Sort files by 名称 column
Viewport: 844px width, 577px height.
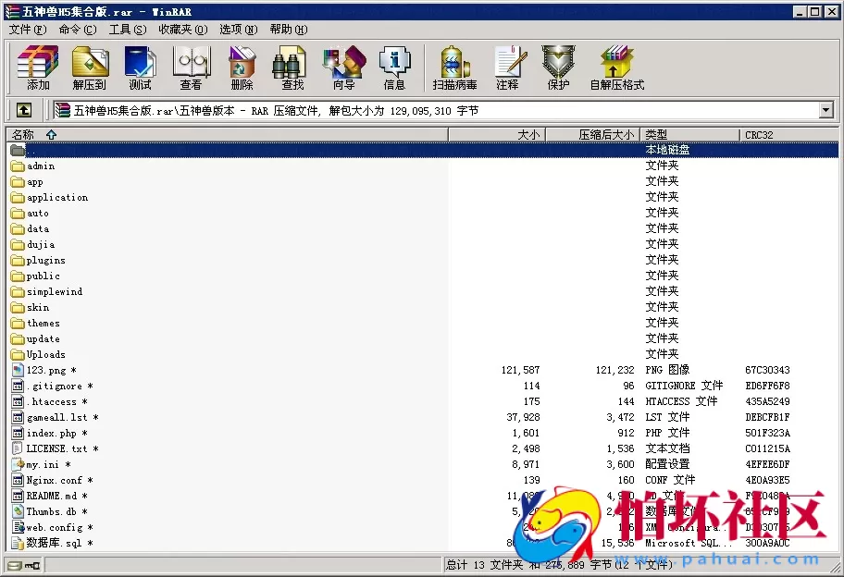(24, 134)
